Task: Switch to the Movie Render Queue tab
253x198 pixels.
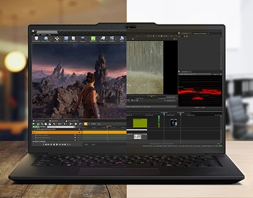Action: [73, 121]
